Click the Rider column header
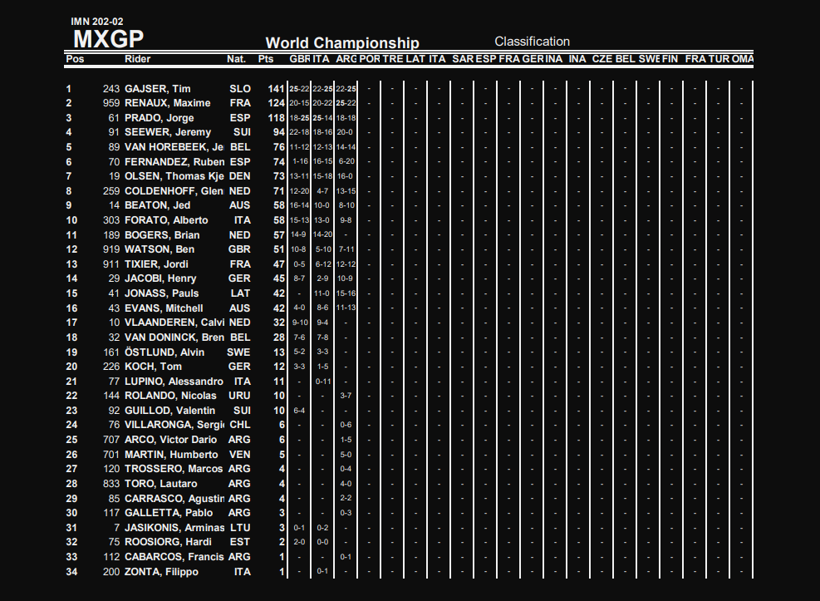Image resolution: width=820 pixels, height=601 pixels. tap(138, 59)
